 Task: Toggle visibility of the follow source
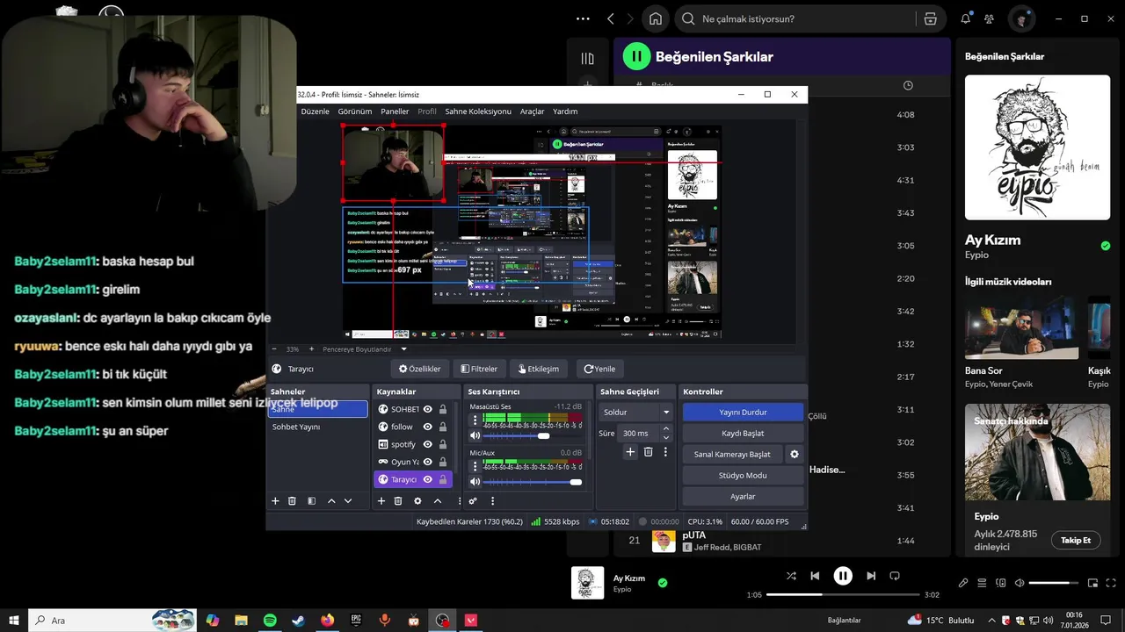coord(428,427)
